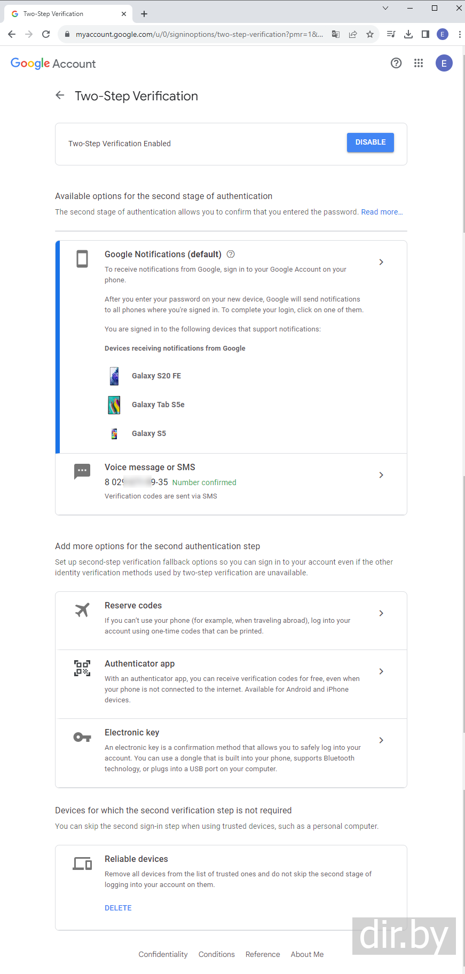
Task: Reload the page with the refresh icon
Action: [46, 35]
